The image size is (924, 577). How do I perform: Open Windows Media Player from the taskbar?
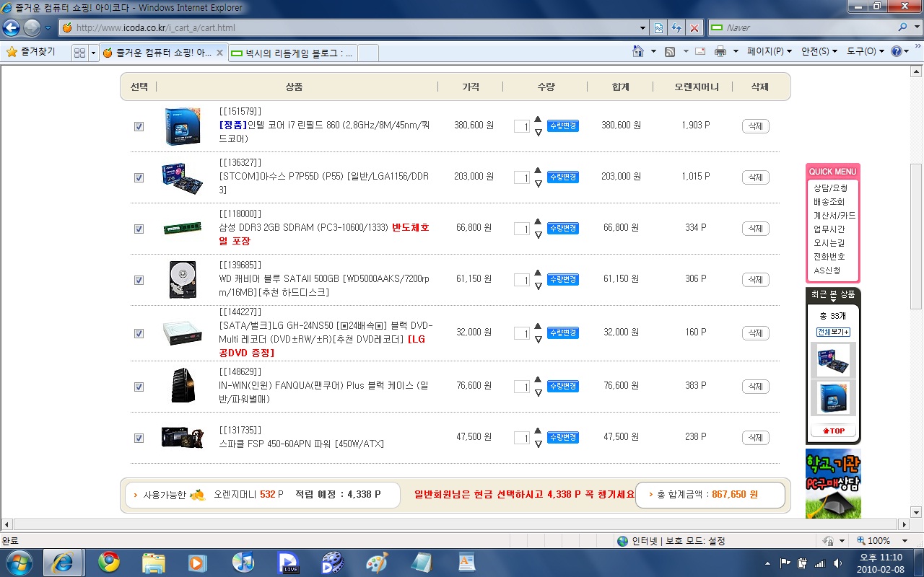point(196,562)
